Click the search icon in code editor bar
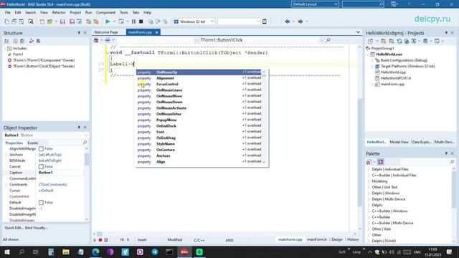 point(328,40)
